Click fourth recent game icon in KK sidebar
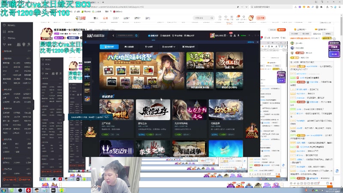This screenshot has width=343, height=193. coord(87,91)
